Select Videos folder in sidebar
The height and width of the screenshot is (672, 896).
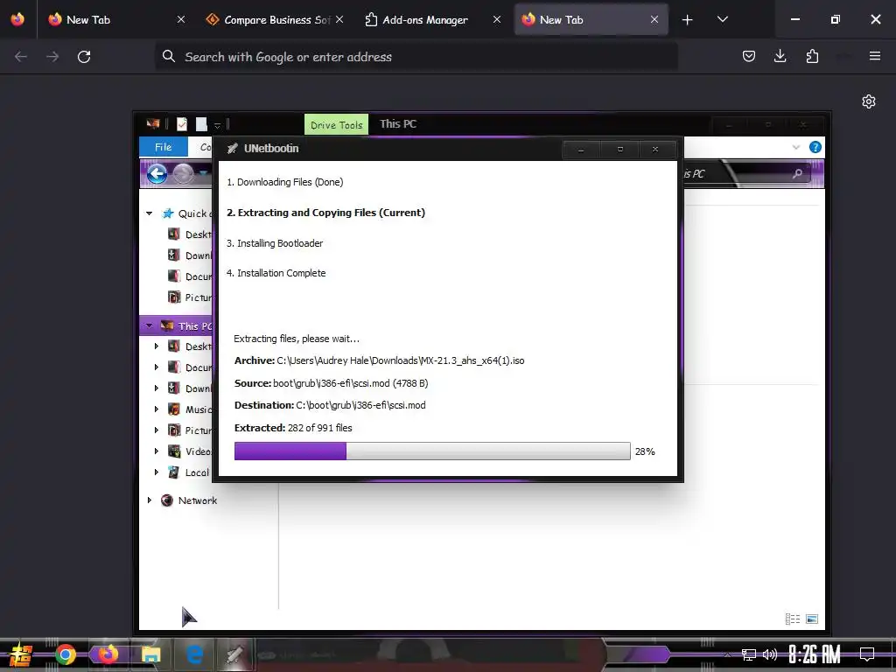click(190, 451)
